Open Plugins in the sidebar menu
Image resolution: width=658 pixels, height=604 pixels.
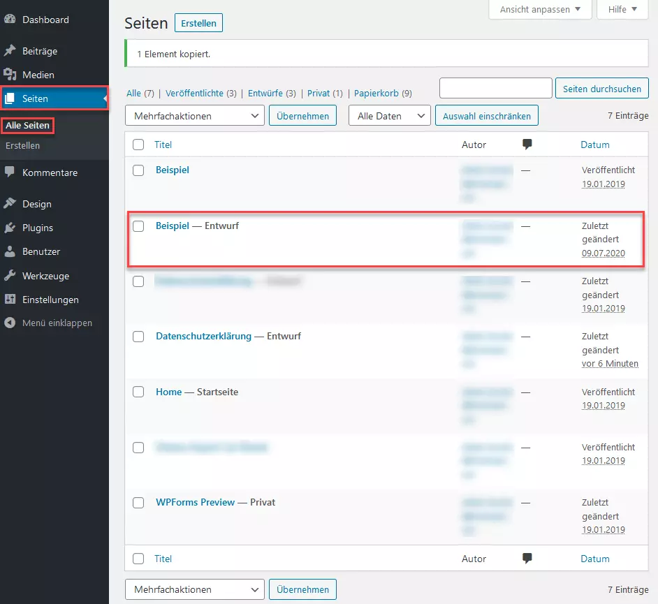[38, 228]
